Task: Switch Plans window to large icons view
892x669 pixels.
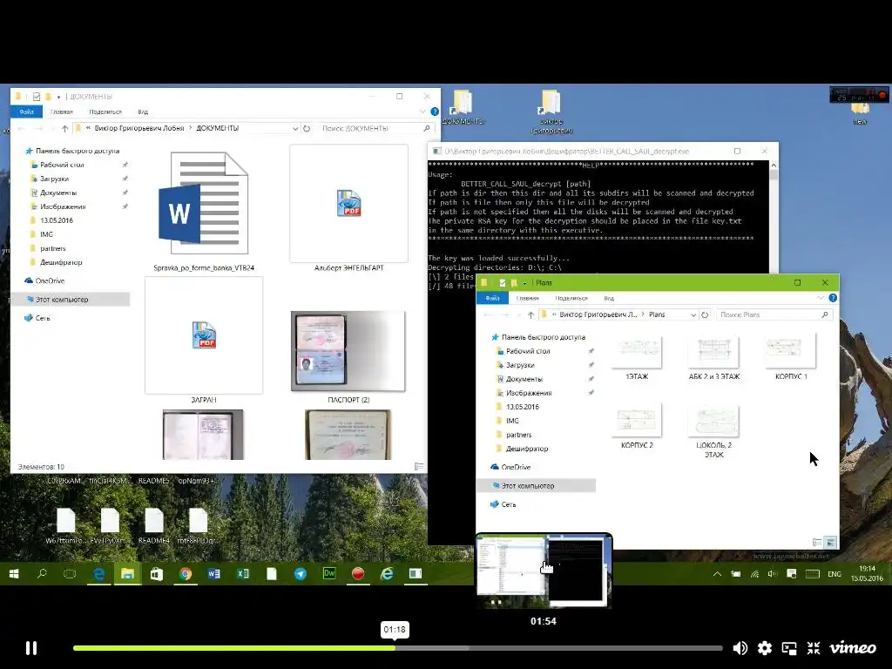Action: tap(830, 542)
